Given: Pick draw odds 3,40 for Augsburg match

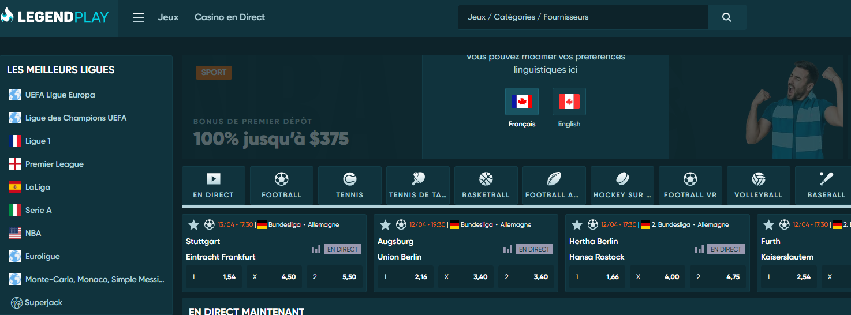Looking at the screenshot, I should [x=466, y=277].
